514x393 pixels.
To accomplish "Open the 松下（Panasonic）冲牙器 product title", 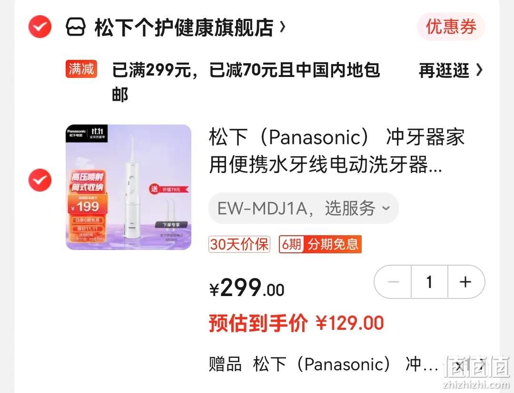I will (336, 151).
